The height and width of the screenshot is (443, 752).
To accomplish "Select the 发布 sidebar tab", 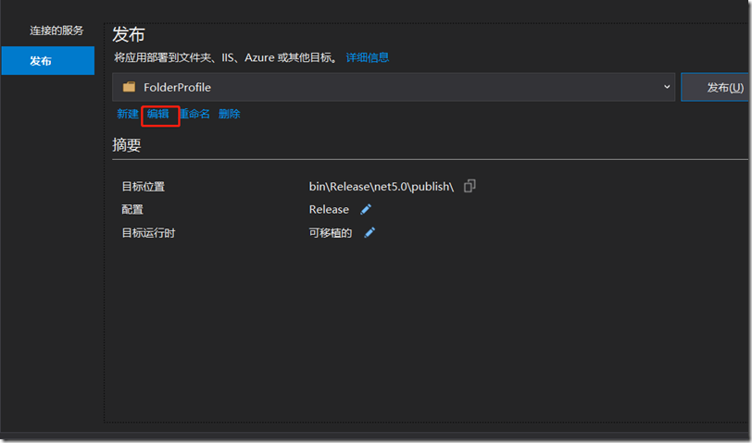I will point(48,61).
